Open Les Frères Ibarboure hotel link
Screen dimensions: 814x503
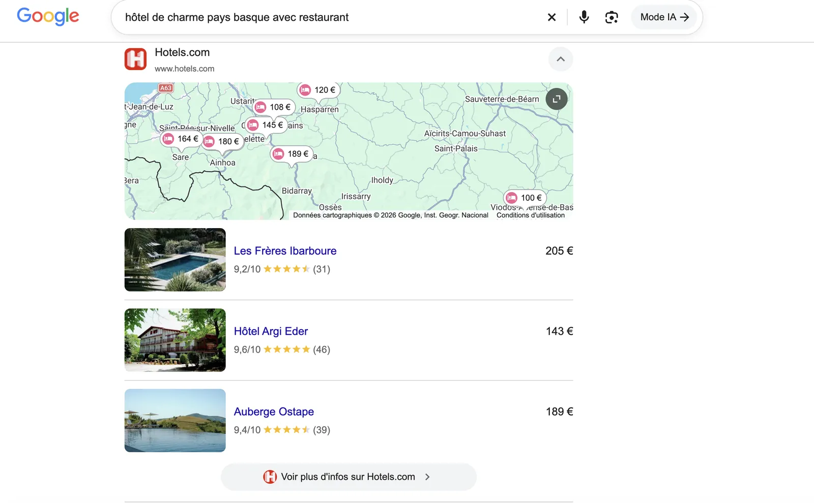click(285, 251)
